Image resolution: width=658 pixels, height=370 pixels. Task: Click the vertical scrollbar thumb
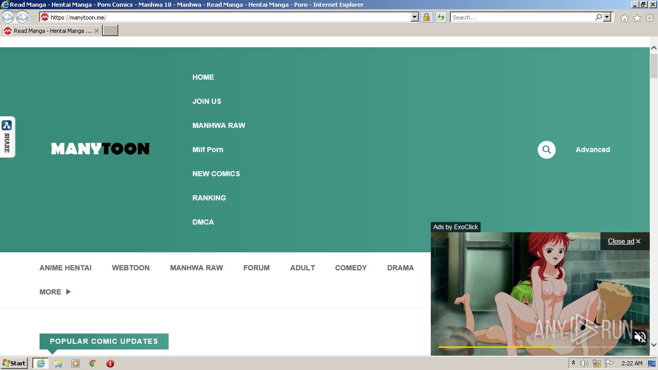click(654, 65)
